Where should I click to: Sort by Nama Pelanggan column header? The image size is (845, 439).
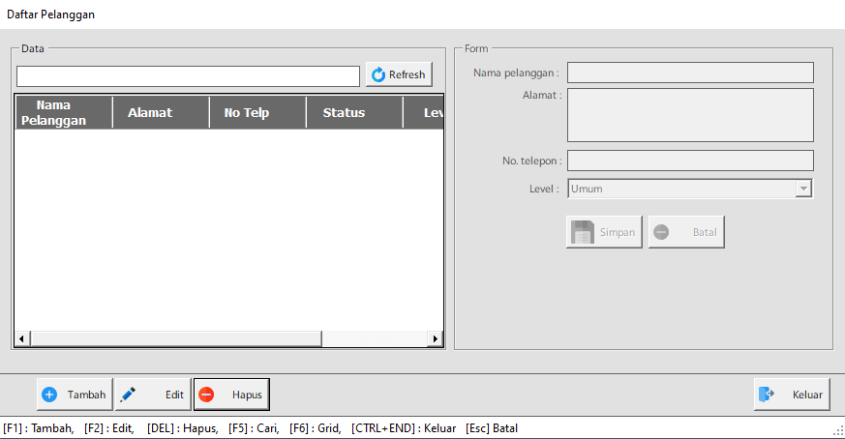click(x=64, y=112)
